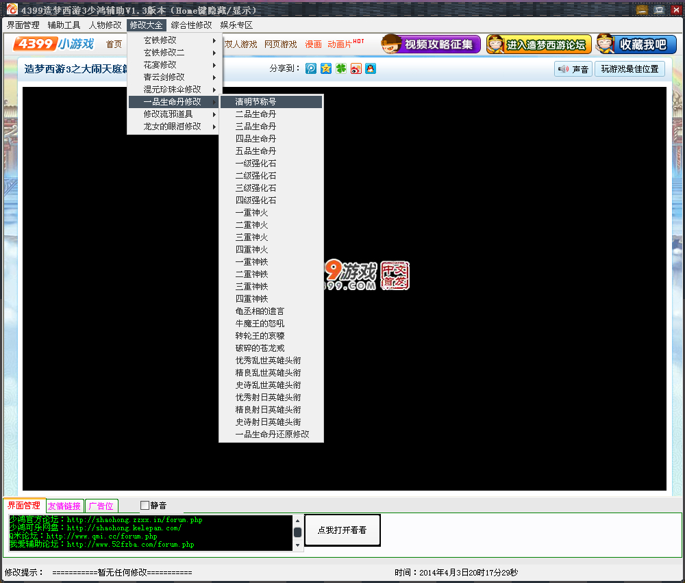Choose 四级强化石 from the submenu
Image resolution: width=685 pixels, height=583 pixels.
coord(271,200)
